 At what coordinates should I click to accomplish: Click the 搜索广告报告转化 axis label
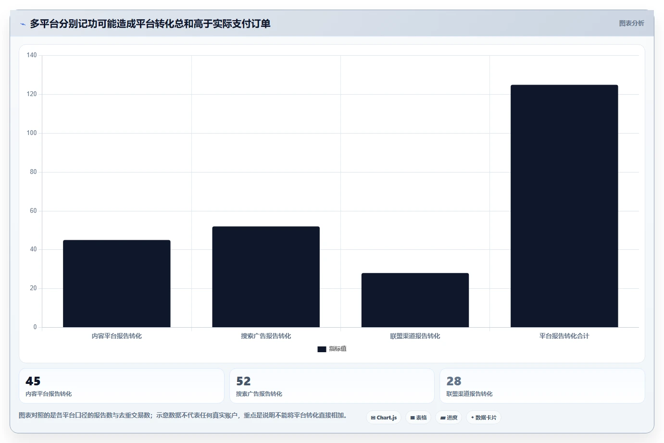266,336
